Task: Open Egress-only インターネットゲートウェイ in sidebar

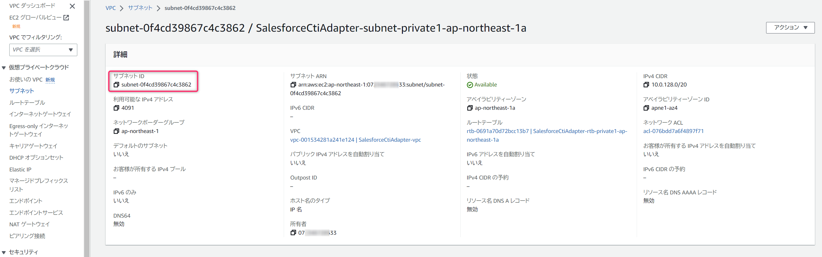Action: pyautogui.click(x=38, y=130)
